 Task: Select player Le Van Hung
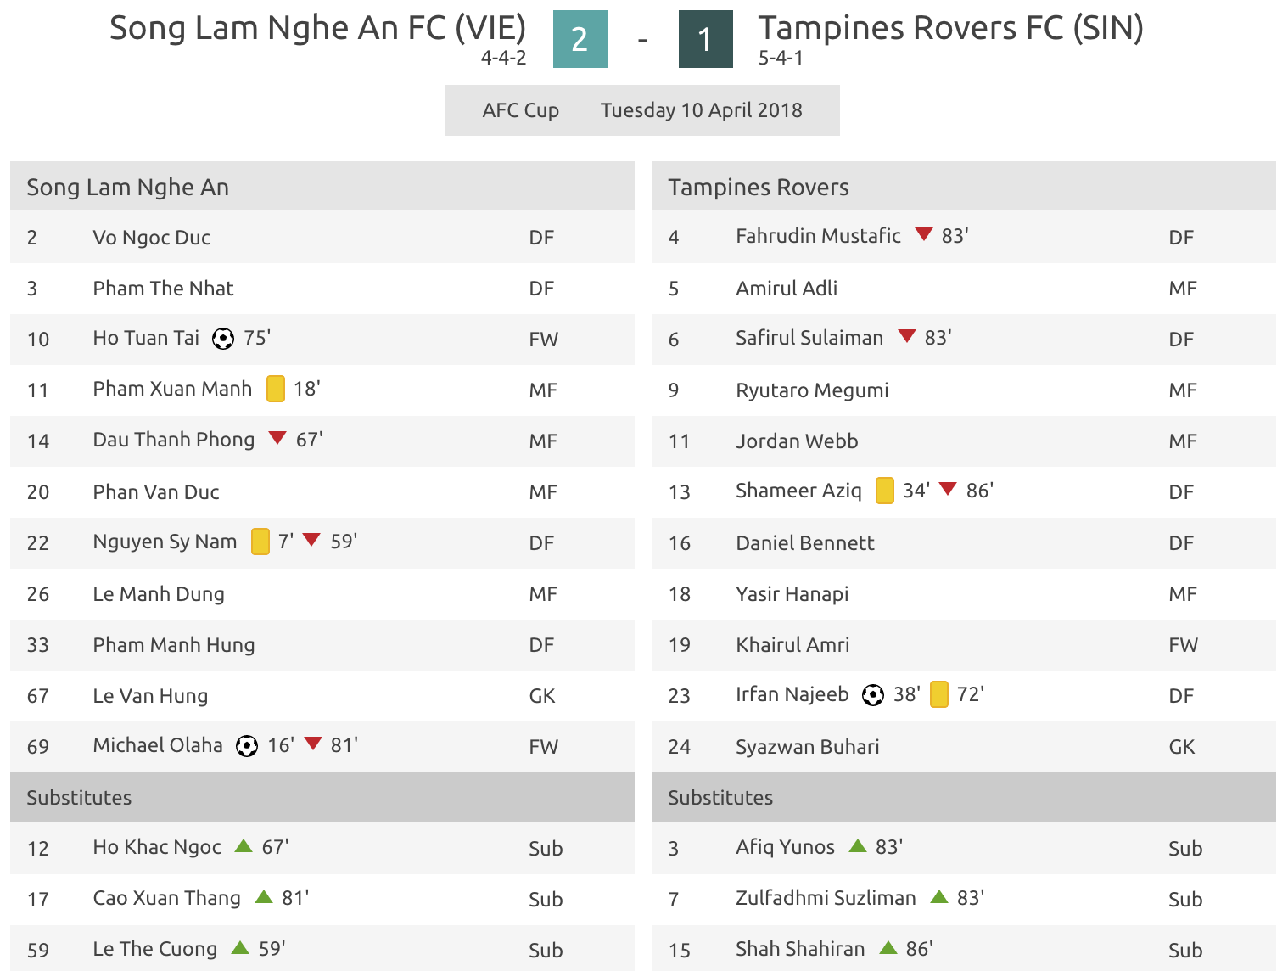pos(150,696)
